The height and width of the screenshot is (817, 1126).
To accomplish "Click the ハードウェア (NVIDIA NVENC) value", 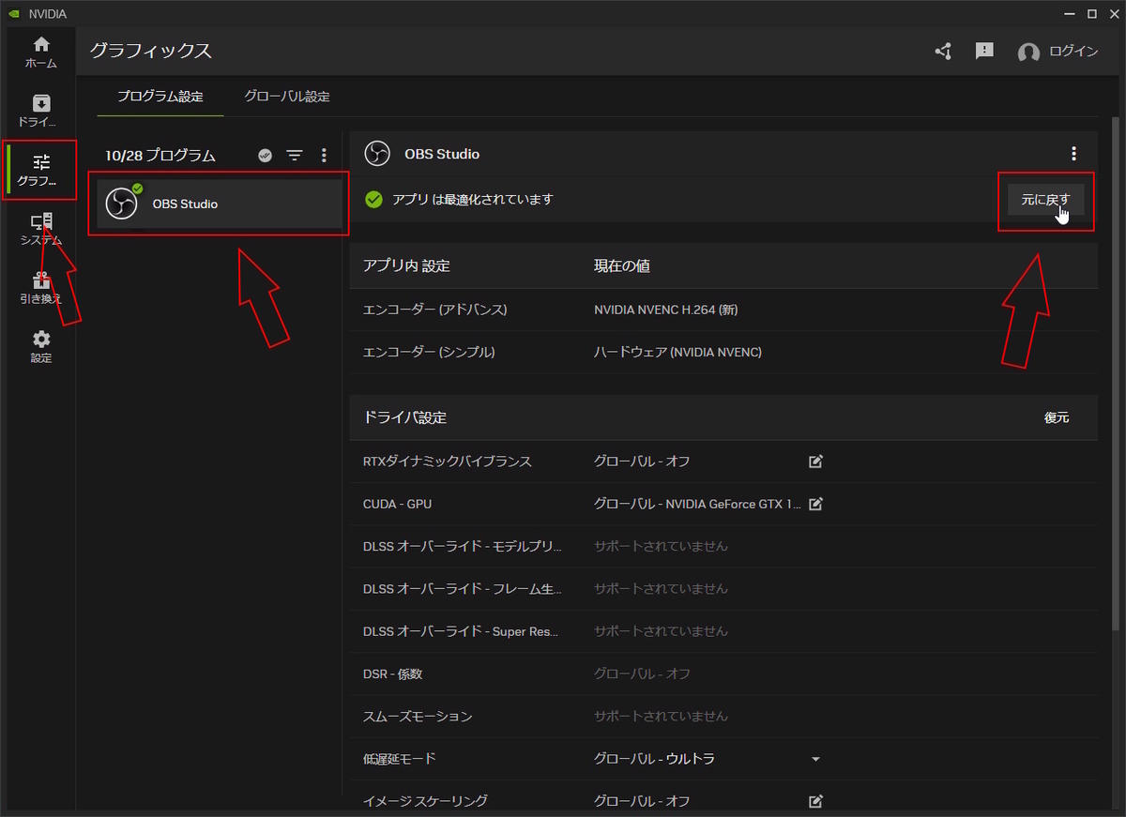I will pyautogui.click(x=677, y=352).
